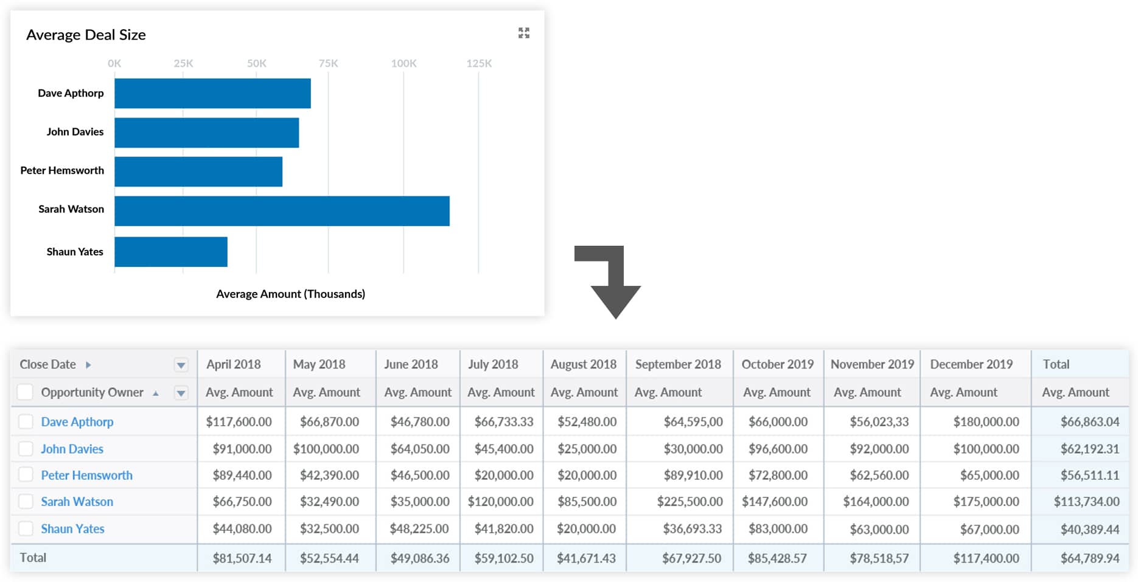Click the Close Date expand arrow
This screenshot has height=582, width=1138.
tap(88, 365)
